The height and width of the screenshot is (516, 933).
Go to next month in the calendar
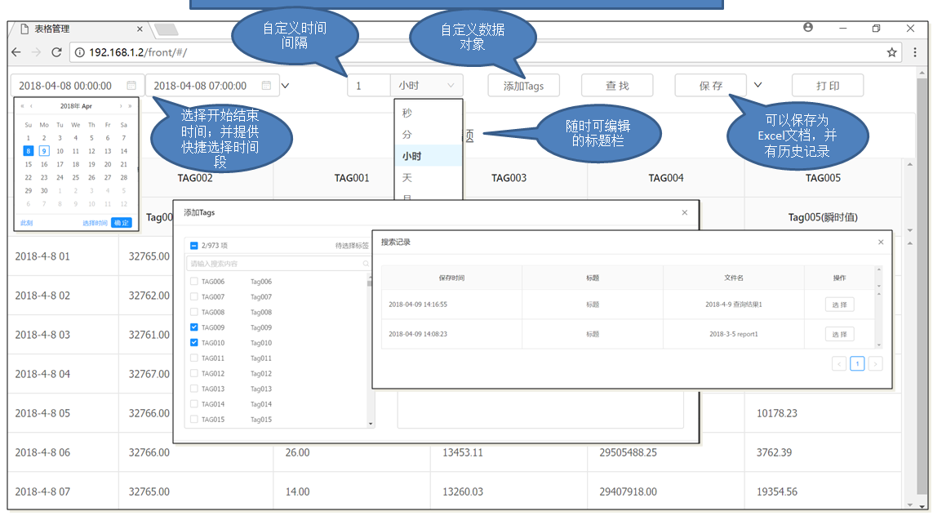pyautogui.click(x=121, y=106)
